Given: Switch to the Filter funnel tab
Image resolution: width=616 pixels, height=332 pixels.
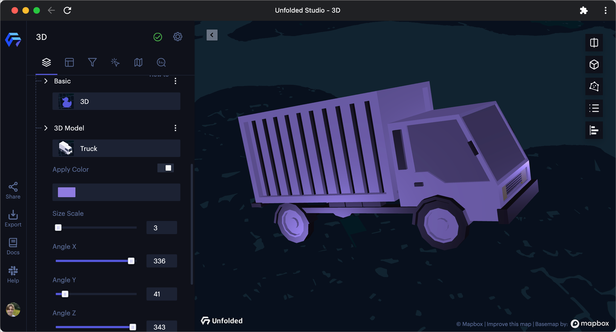Looking at the screenshot, I should click(x=92, y=63).
